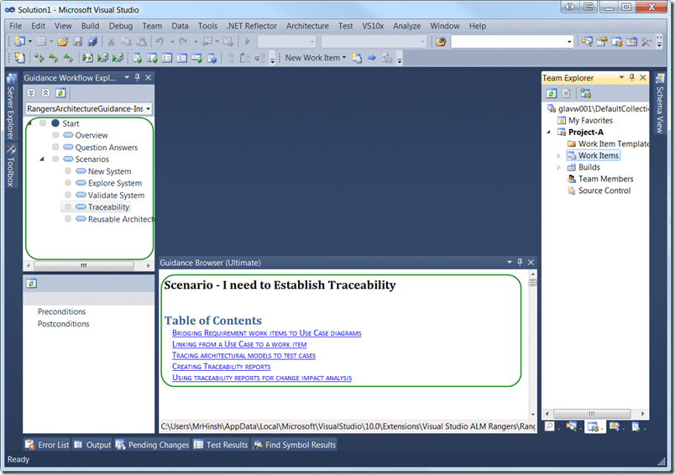Open the Server Explorer side tab
This screenshot has width=675, height=475.
[11, 107]
